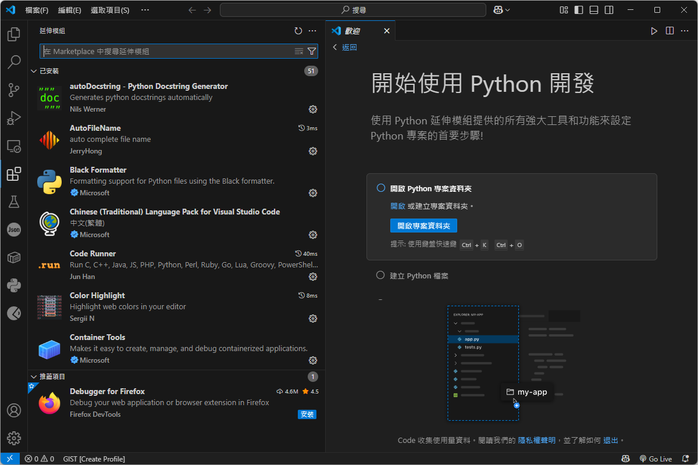Go back via 返回 link
Screen dimensions: 698x465
[x=345, y=48]
